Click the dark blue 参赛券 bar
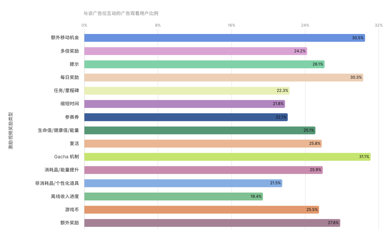The height and width of the screenshot is (240, 389). pos(186,117)
